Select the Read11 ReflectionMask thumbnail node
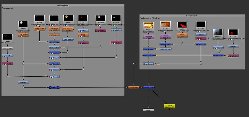This screenshot has width=249, height=117. tap(233, 34)
